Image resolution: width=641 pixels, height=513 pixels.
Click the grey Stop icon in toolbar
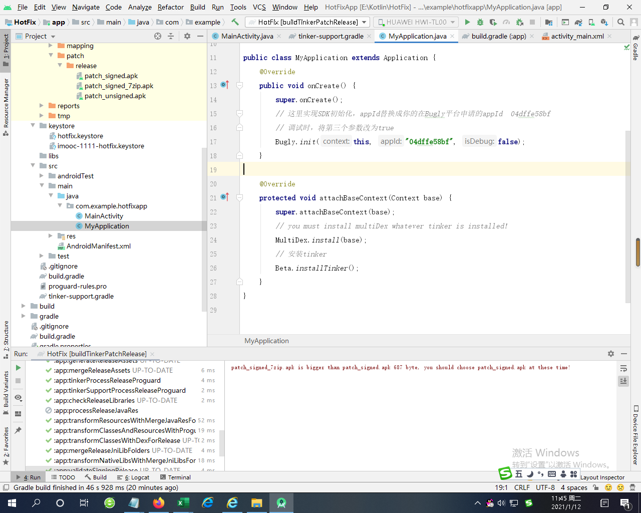click(x=532, y=22)
